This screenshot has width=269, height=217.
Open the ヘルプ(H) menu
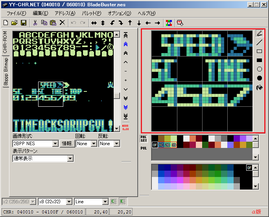(147, 13)
